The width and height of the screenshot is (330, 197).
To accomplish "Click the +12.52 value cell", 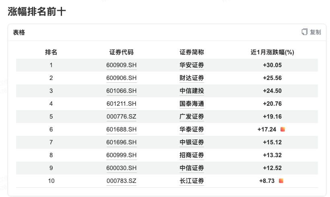I will point(272,168).
